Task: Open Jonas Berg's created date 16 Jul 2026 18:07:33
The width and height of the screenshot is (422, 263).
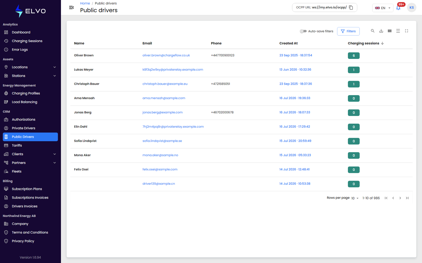Action: (295, 112)
